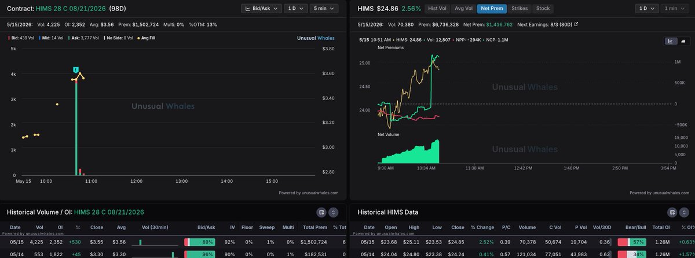
Task: Toggle the No Side volume legend item
Action: pyautogui.click(x=119, y=38)
